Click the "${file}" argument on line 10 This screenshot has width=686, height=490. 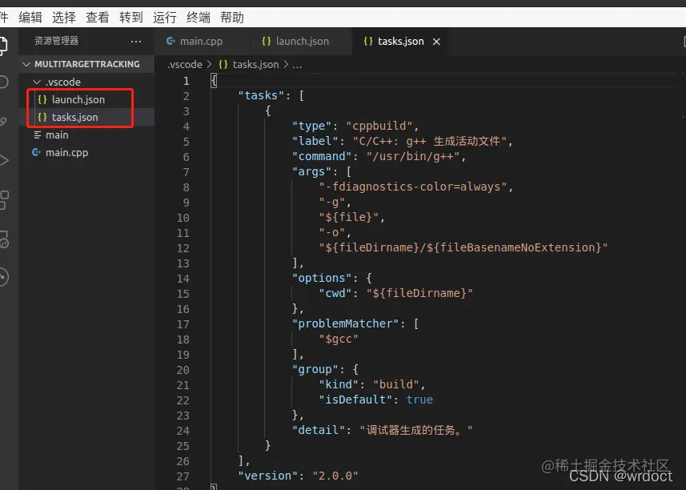point(349,218)
